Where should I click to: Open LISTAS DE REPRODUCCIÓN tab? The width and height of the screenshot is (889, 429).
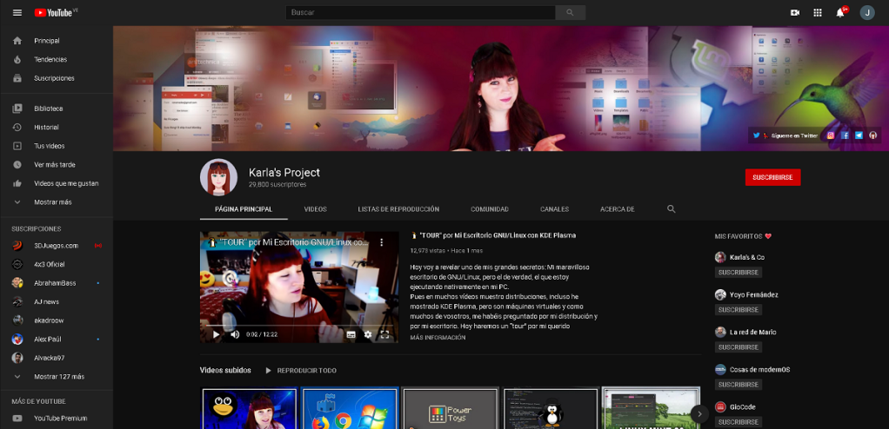pyautogui.click(x=398, y=208)
